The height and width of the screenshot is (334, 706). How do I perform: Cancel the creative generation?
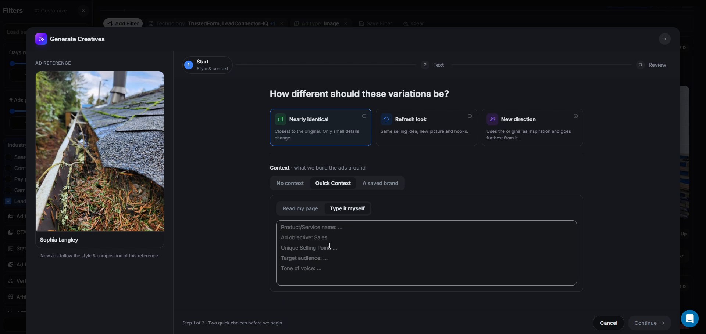pos(608,323)
